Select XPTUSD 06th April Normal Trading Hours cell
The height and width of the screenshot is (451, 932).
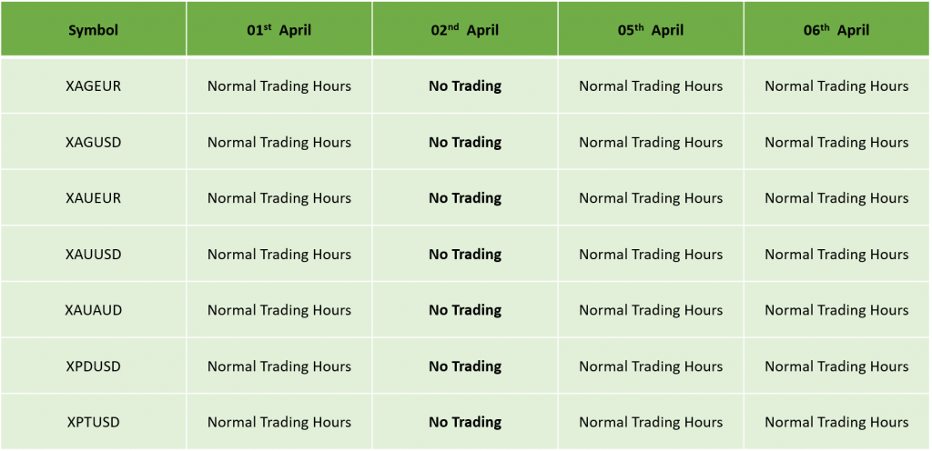[837, 422]
